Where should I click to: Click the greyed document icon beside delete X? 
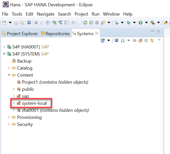click(x=42, y=23)
